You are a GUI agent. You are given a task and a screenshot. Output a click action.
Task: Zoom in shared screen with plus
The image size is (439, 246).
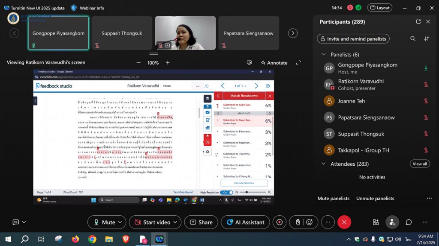pyautogui.click(x=168, y=63)
